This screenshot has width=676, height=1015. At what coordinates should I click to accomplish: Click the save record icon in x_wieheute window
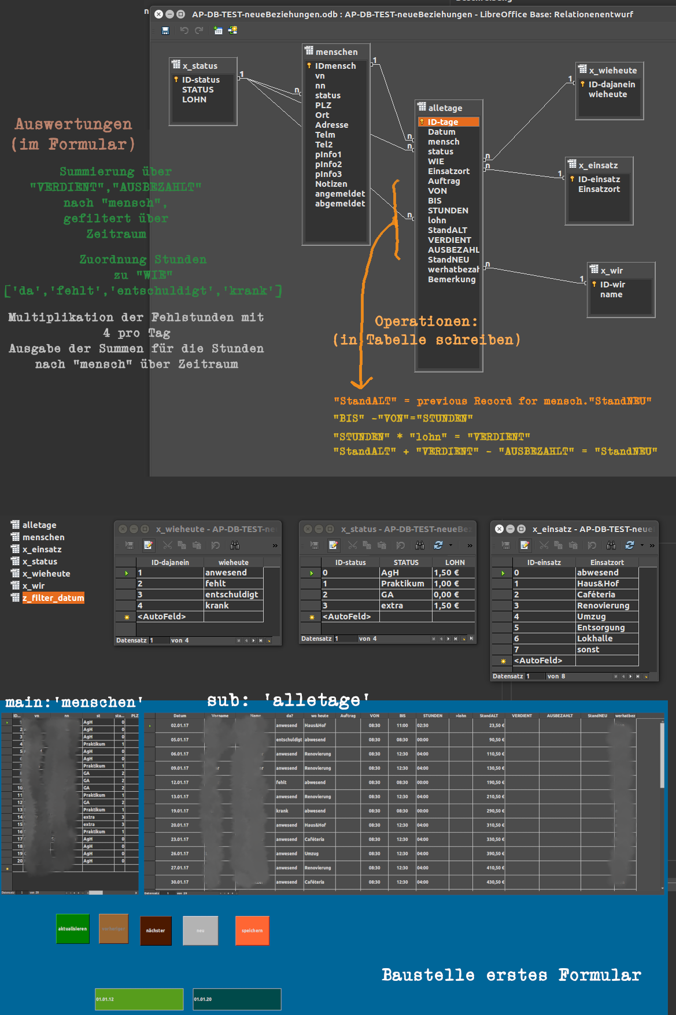[130, 545]
